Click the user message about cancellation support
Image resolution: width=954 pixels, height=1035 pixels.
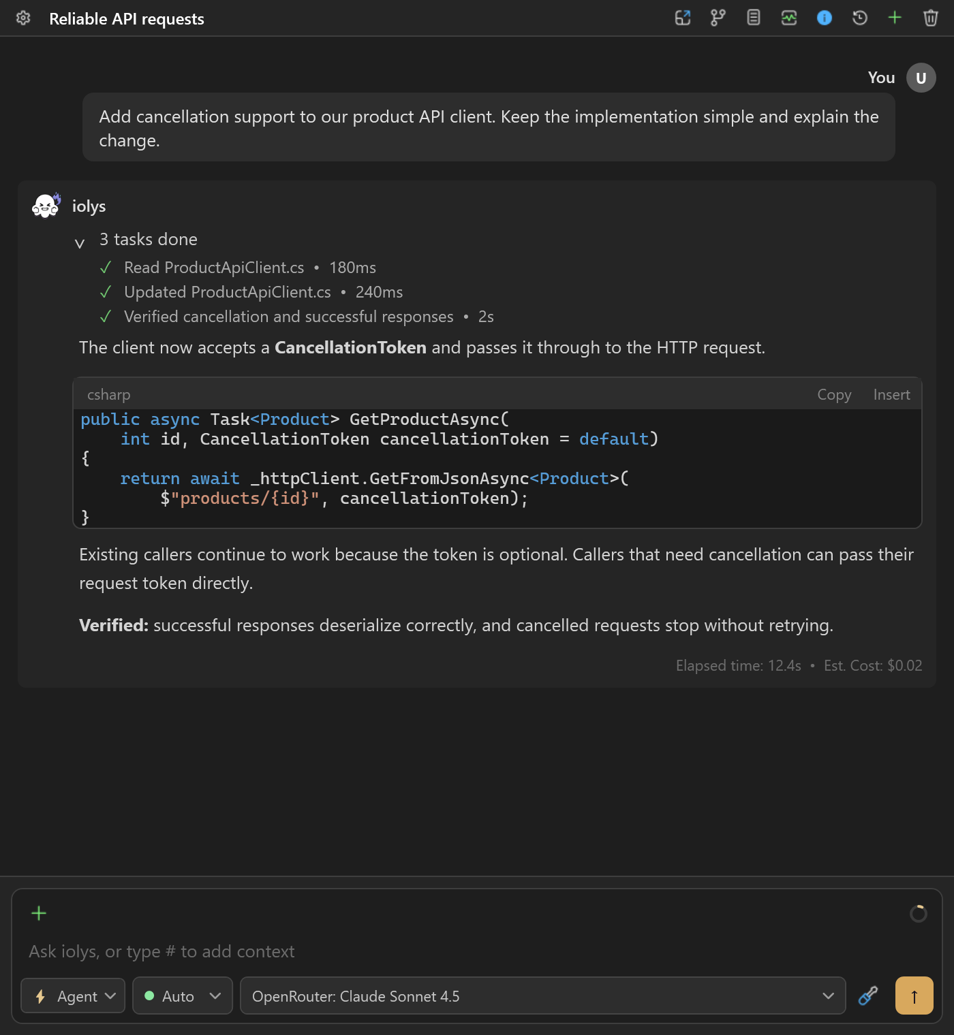click(x=489, y=127)
